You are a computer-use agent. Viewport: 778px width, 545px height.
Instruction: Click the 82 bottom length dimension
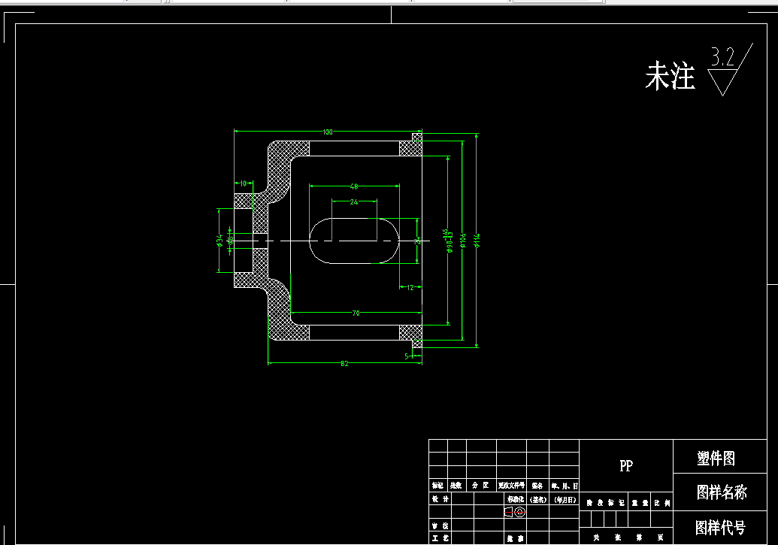(344, 364)
